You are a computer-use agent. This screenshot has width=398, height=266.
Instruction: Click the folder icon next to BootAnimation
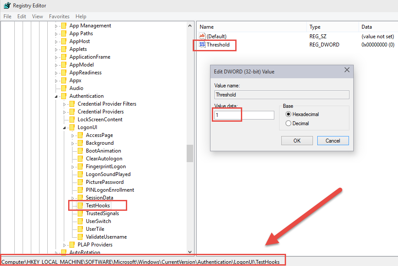click(x=80, y=151)
